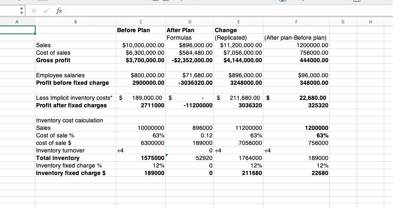Screen dimensions: 393x208
Task: Click the name box up/down stepper
Action: (x=21, y=10)
